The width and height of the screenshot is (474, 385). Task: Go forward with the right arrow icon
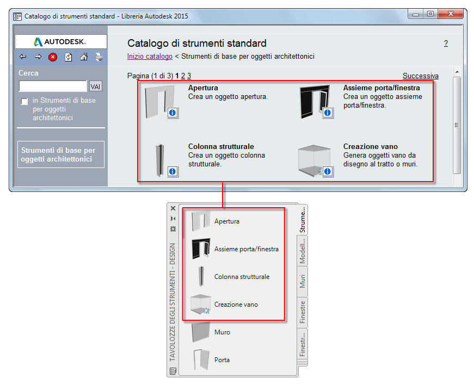(x=38, y=57)
